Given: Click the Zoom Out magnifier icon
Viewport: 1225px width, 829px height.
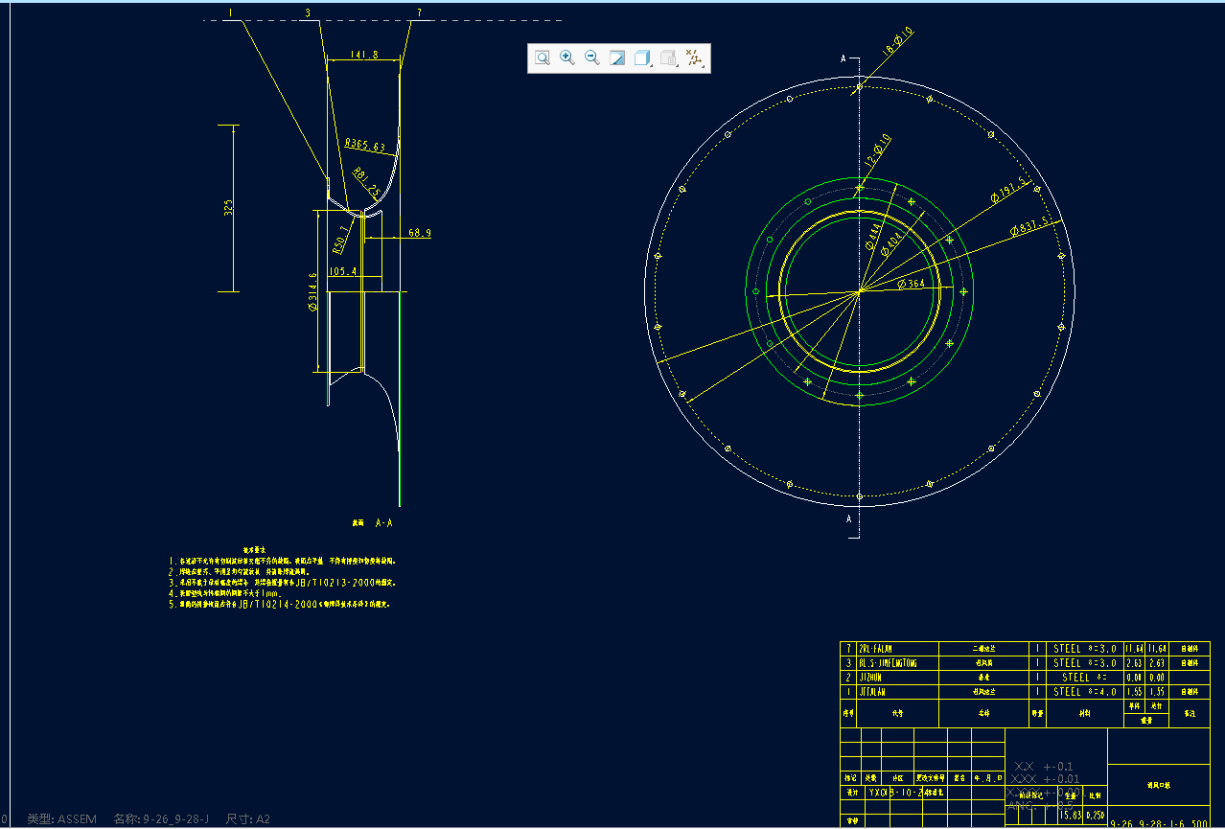Looking at the screenshot, I should (592, 58).
